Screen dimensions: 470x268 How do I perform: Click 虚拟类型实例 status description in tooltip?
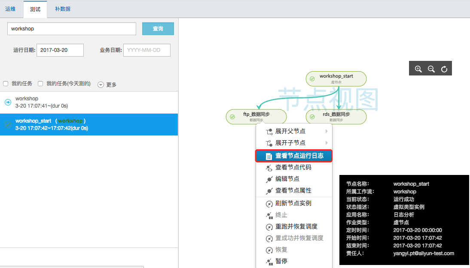coord(409,207)
